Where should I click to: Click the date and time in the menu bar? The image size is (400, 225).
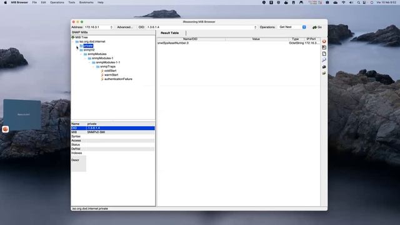tap(386, 2)
